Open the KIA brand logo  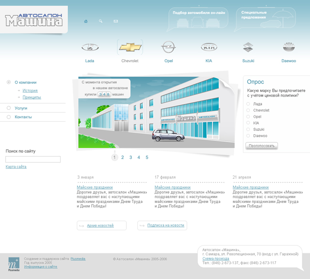pyautogui.click(x=209, y=47)
